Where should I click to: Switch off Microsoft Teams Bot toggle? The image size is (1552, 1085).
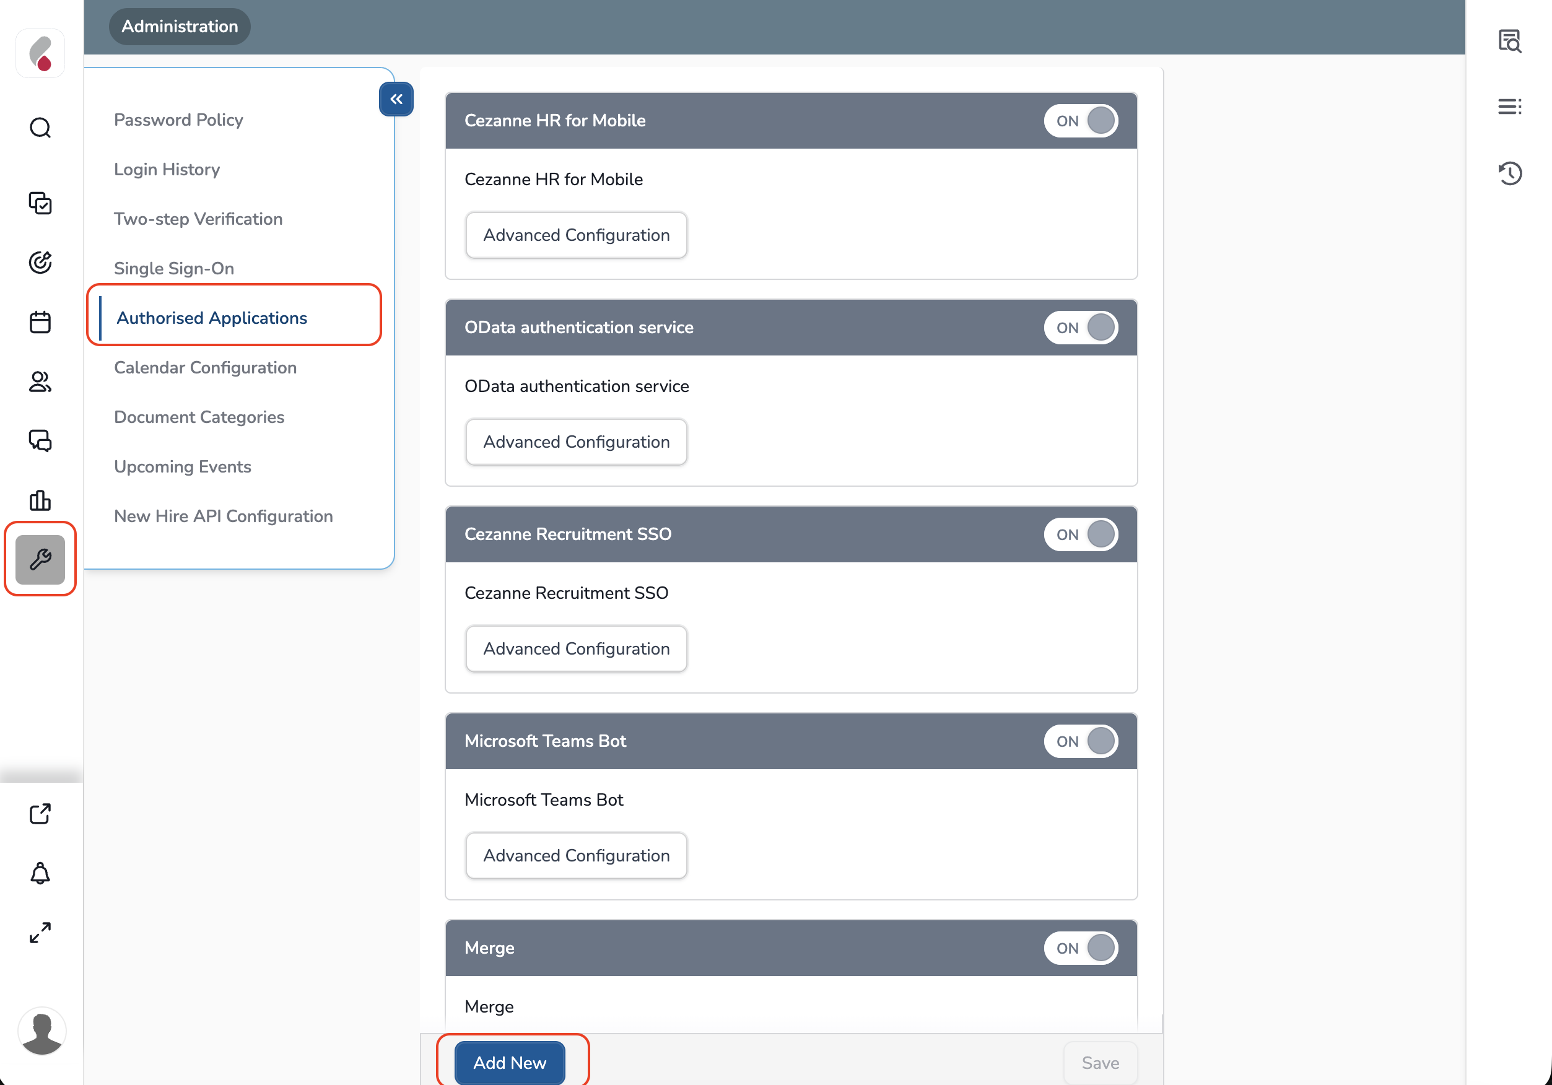(x=1080, y=741)
